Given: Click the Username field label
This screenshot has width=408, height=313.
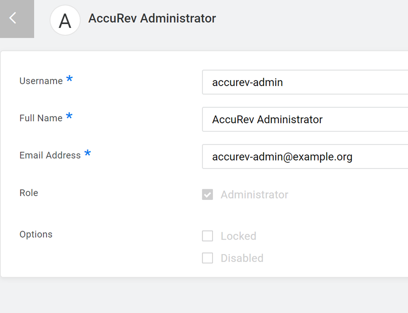Looking at the screenshot, I should click(x=41, y=81).
